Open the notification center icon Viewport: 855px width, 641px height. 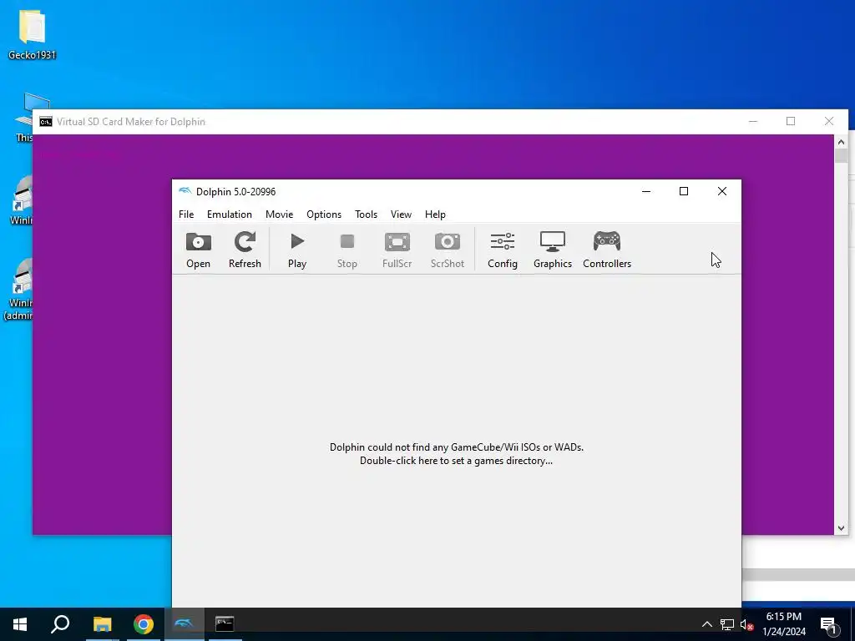click(829, 624)
